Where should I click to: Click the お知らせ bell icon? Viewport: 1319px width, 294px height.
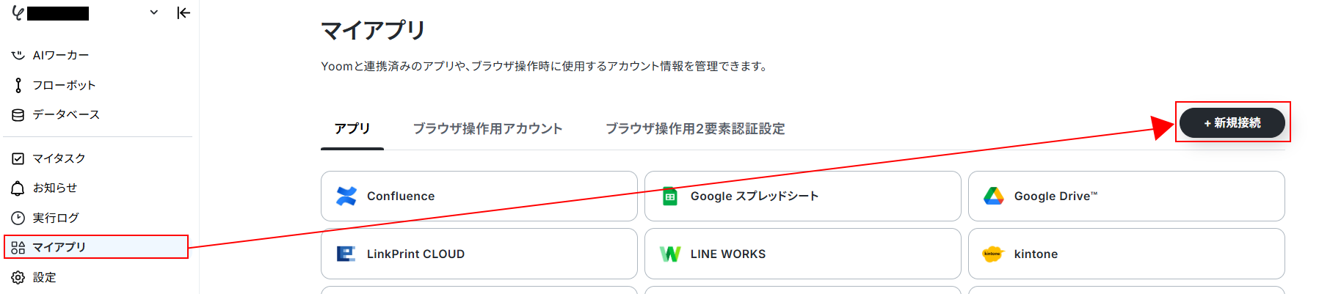point(18,188)
